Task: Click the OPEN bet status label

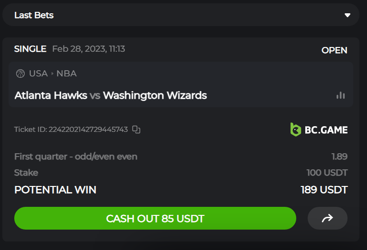Action: 334,50
